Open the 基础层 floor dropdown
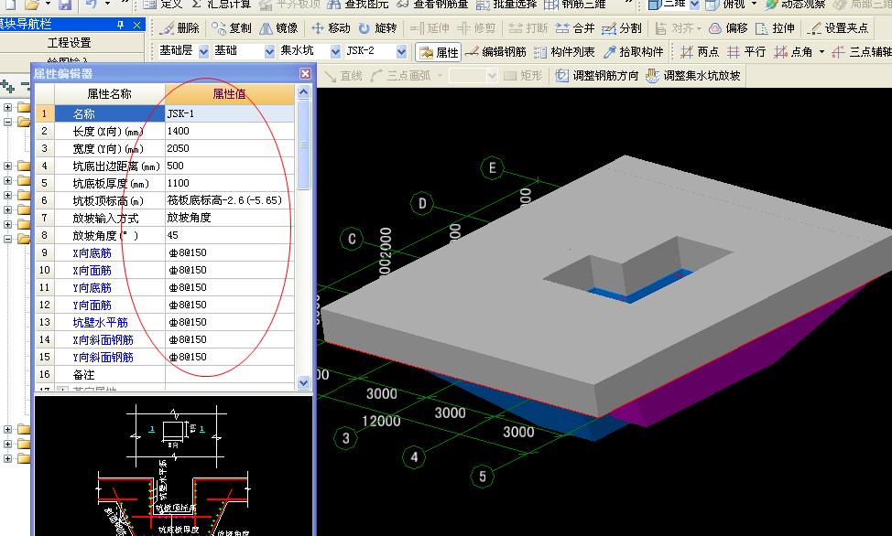The image size is (892, 536). [203, 52]
